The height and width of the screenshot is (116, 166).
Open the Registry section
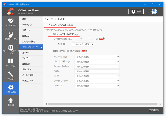(11, 63)
